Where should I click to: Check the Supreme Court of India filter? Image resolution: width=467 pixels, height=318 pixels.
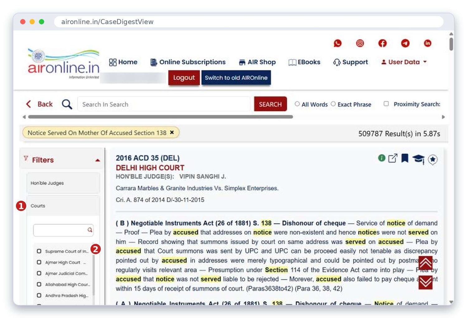(x=39, y=251)
